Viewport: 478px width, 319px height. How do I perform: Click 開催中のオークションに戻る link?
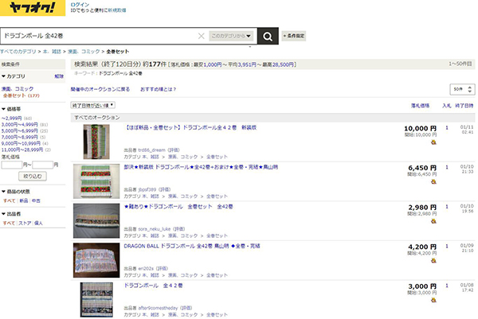[x=100, y=89]
